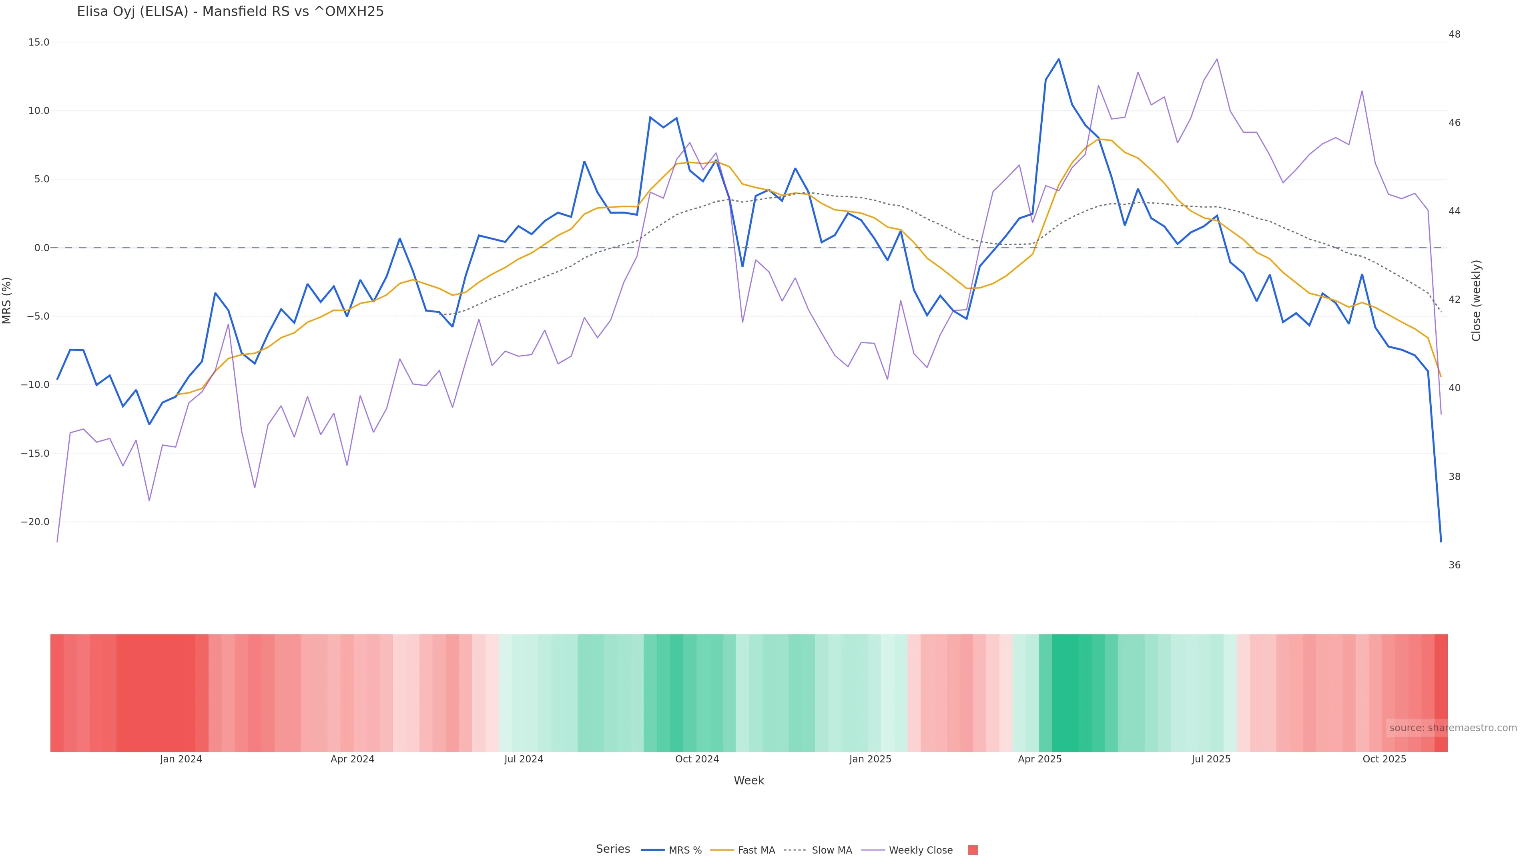1537x864 pixels.
Task: Click the red square legend swatch
Action: tap(973, 850)
